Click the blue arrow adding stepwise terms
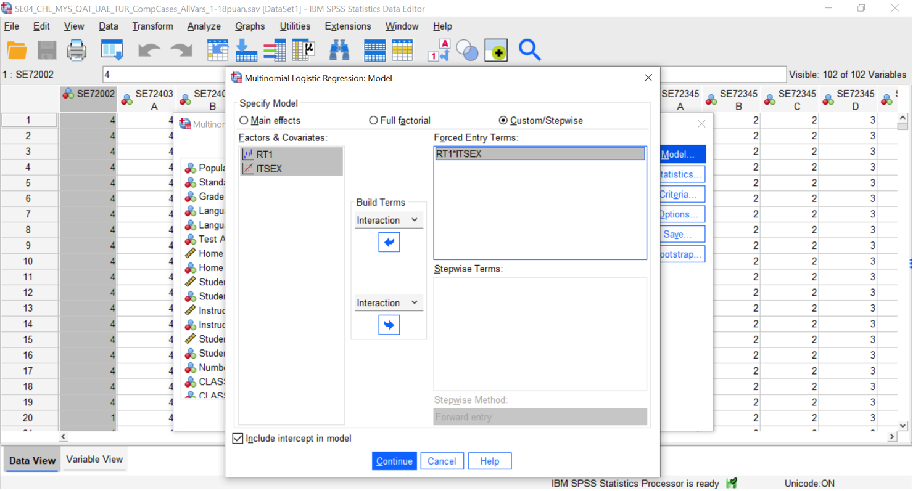 click(389, 325)
